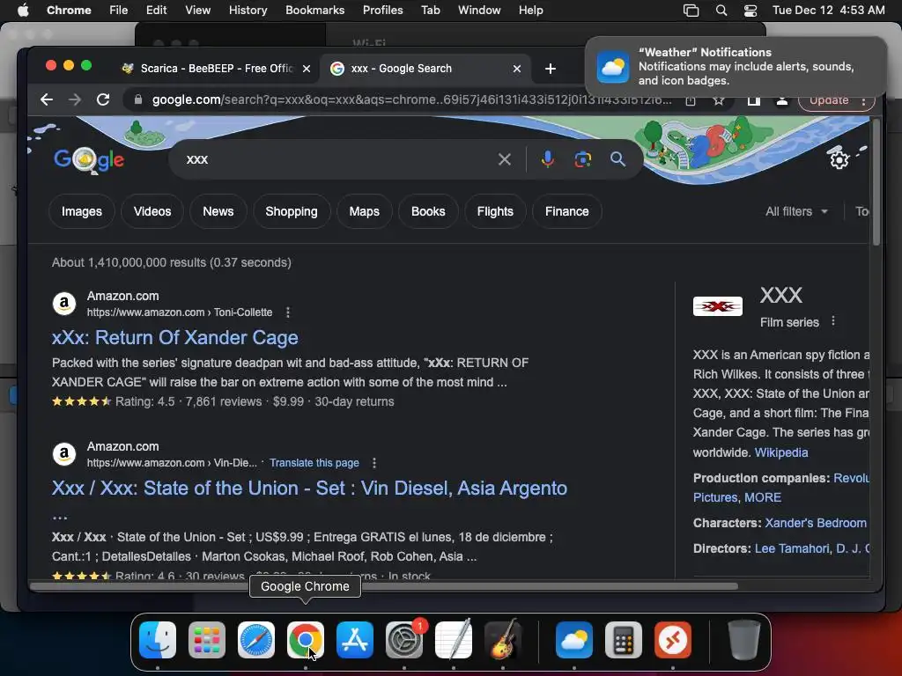
Task: Start voice search with microphone icon
Action: coord(548,159)
